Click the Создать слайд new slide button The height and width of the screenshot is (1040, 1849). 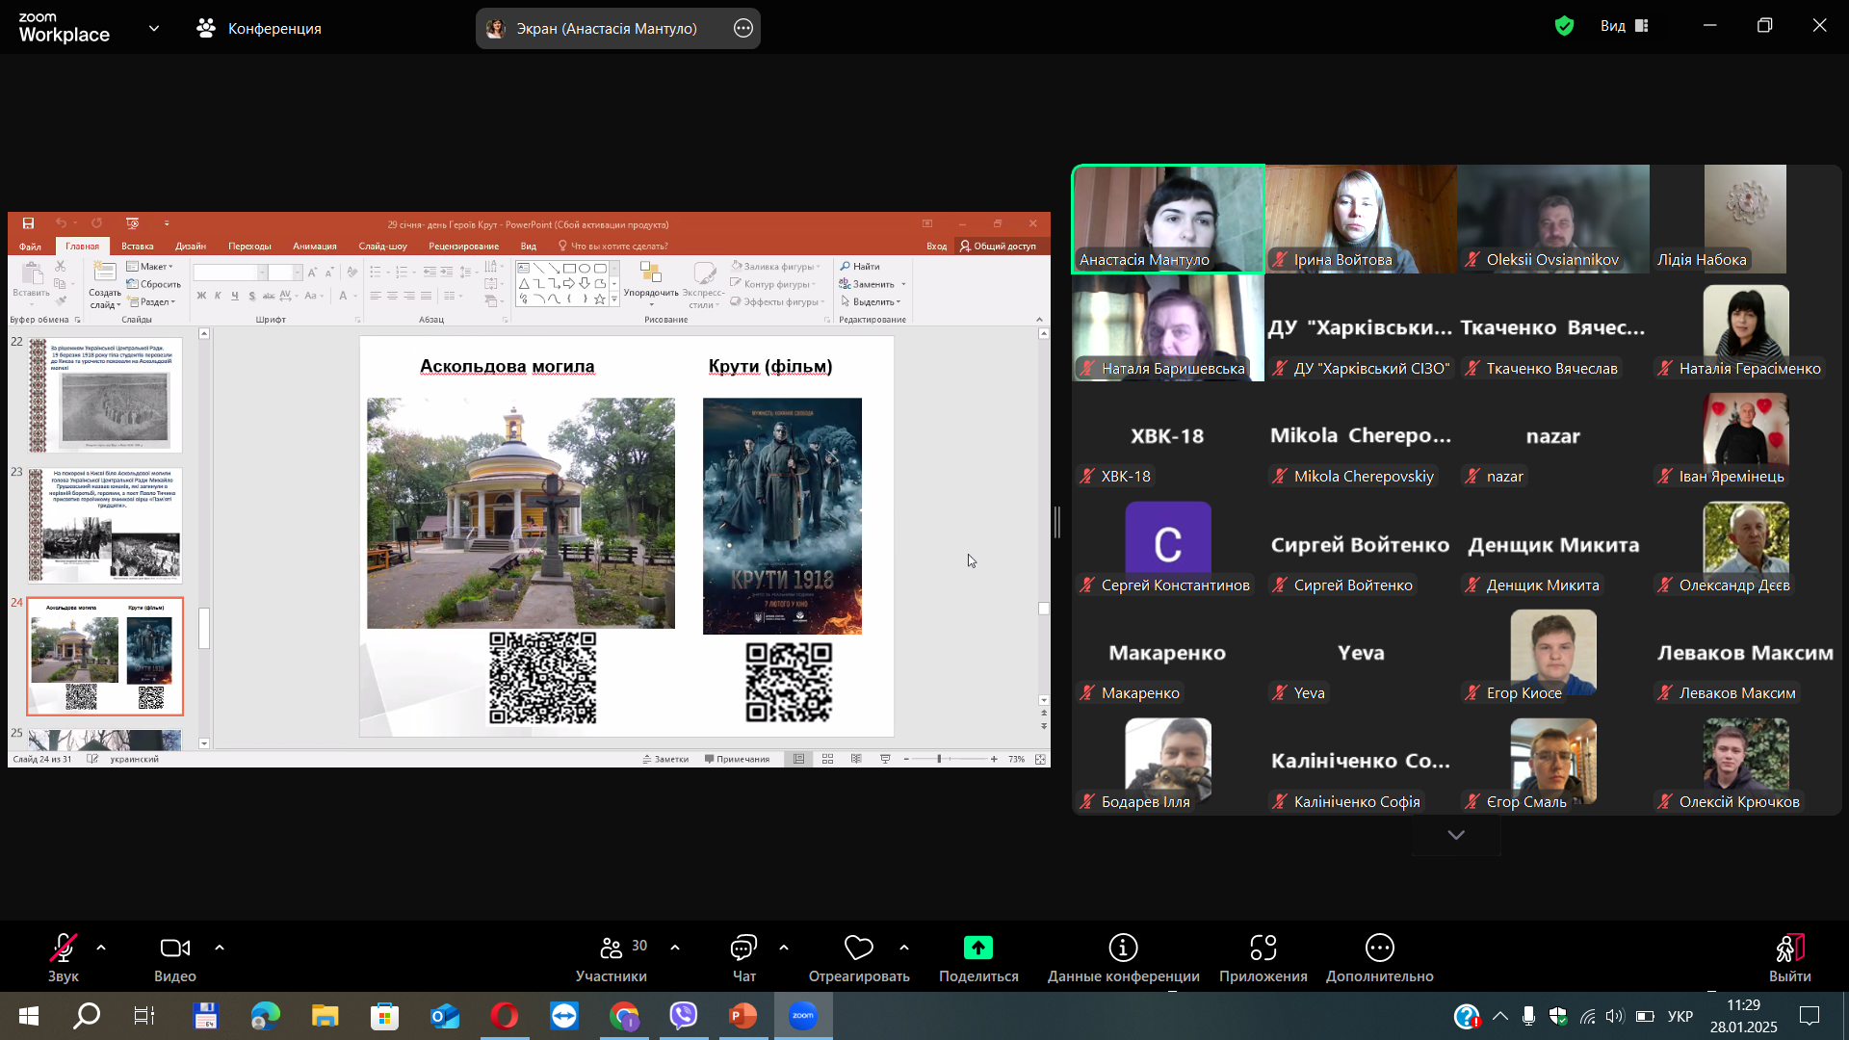(x=105, y=286)
